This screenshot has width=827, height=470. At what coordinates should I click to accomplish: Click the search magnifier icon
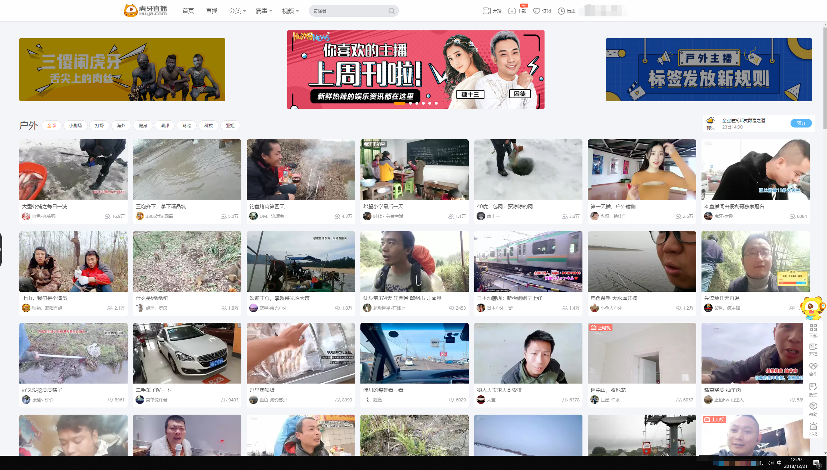[x=392, y=11]
